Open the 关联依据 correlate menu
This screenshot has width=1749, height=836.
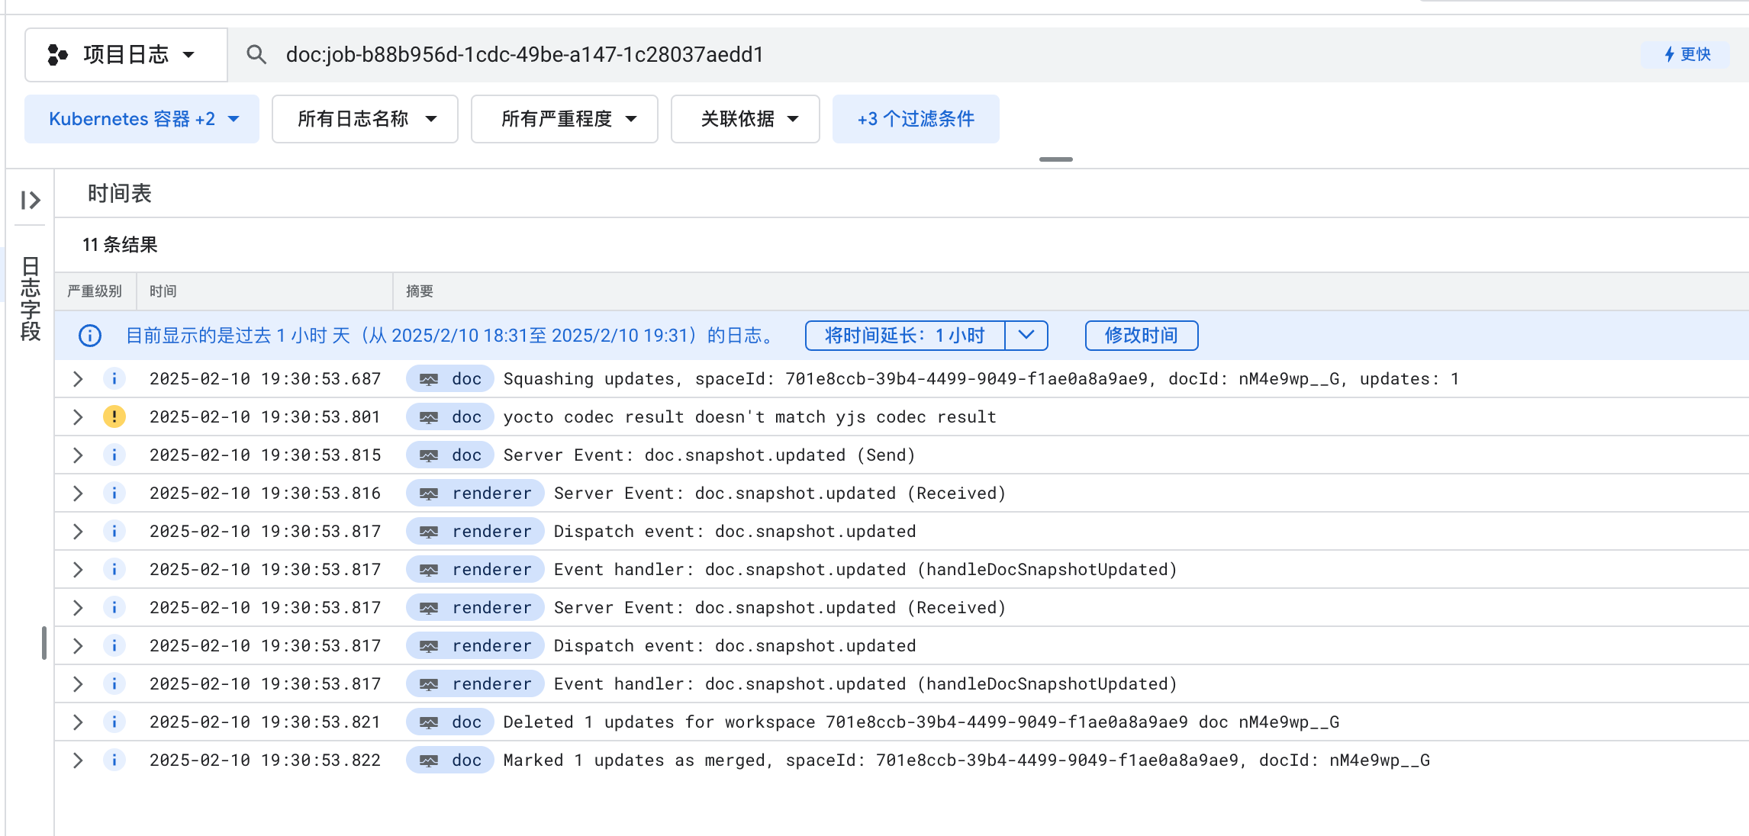(x=746, y=119)
